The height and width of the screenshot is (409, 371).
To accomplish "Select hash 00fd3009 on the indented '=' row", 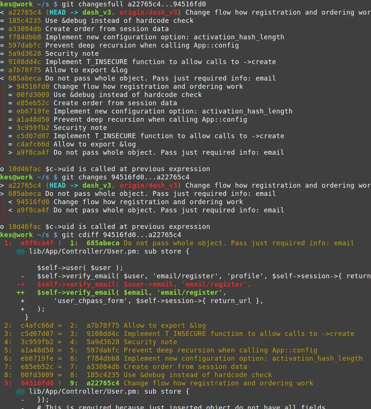I will click(x=33, y=95).
